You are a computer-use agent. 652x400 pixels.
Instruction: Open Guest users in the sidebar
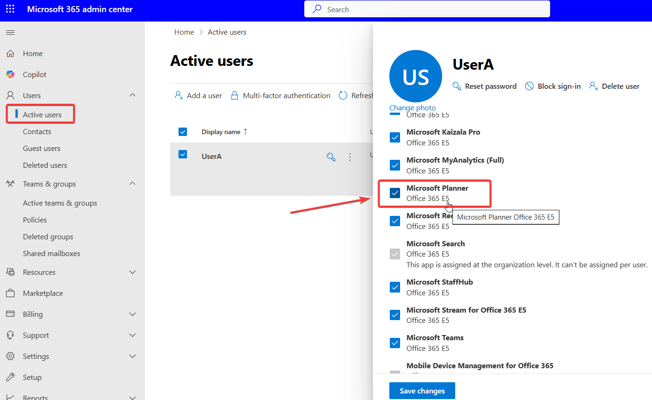42,149
